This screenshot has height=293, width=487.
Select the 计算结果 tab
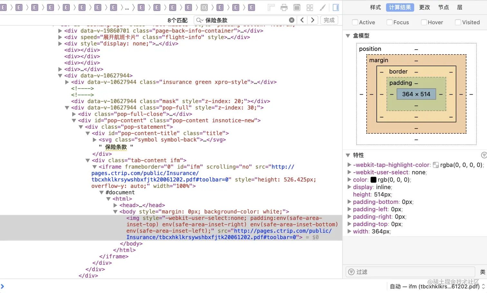click(400, 7)
